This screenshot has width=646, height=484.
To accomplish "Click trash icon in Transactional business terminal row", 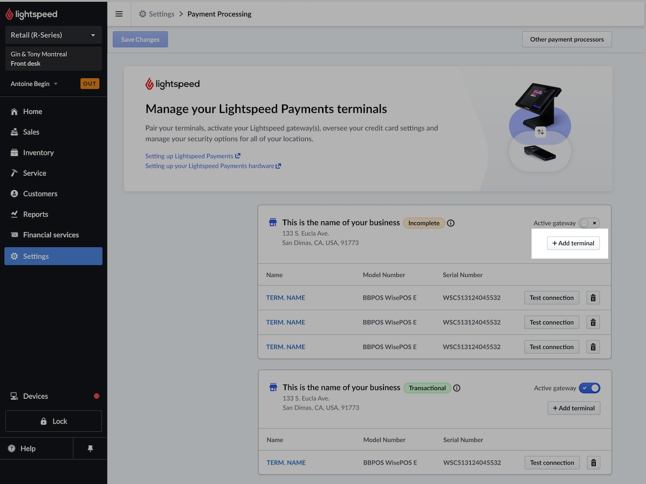I will (x=593, y=463).
